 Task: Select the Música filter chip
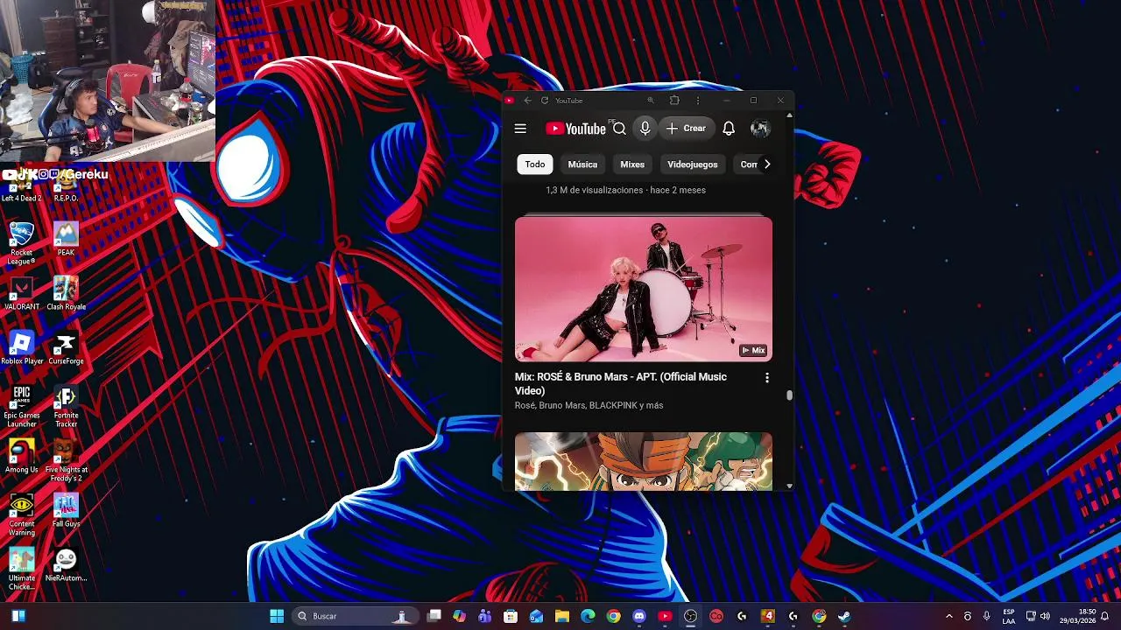[x=582, y=164]
